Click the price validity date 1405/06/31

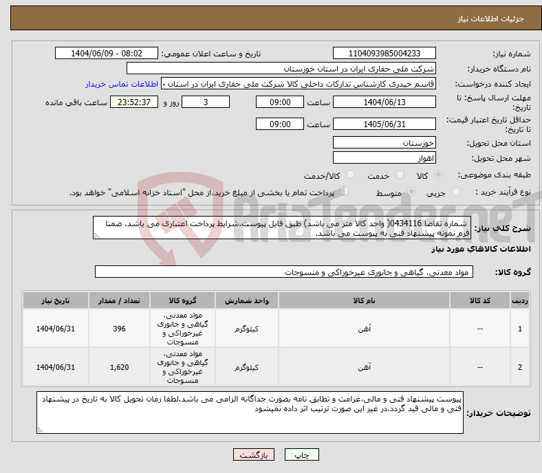(x=384, y=124)
